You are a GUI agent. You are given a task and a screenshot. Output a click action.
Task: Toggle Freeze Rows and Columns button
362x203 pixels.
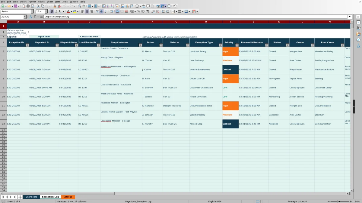162,6
